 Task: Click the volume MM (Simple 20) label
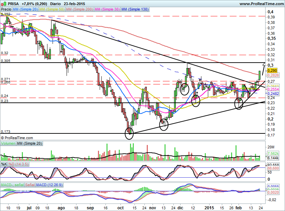tap(29, 143)
